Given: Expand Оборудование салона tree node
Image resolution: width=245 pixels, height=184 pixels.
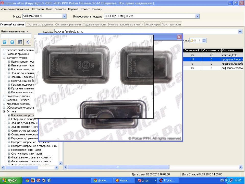Looking at the screenshot, I should pyautogui.click(x=4, y=108).
